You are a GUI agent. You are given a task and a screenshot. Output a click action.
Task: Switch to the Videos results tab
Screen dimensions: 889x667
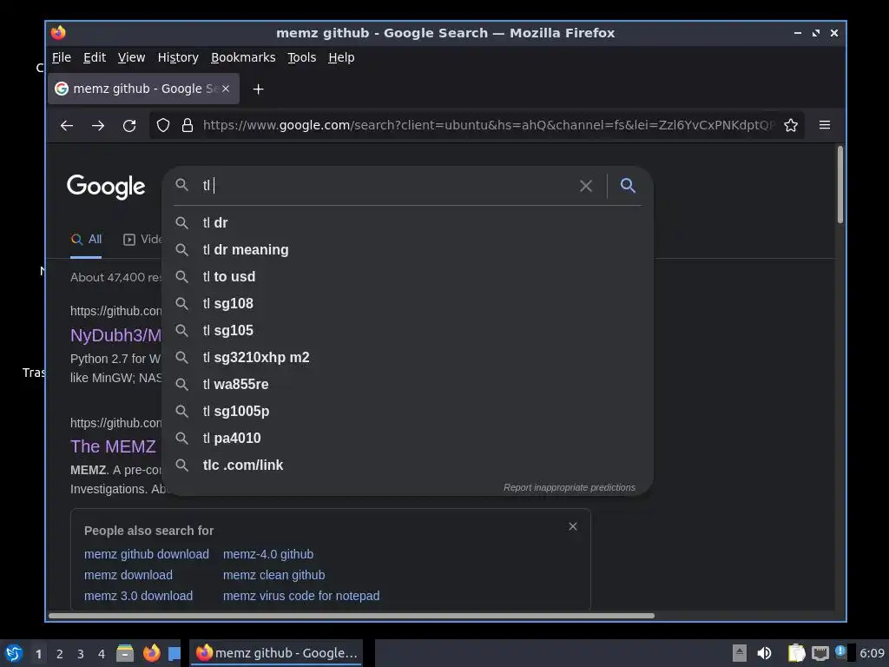[142, 240]
